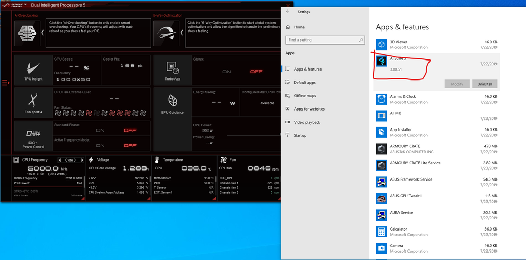Click the CPU Frequency chip icon
The width and height of the screenshot is (526, 260).
point(16,160)
